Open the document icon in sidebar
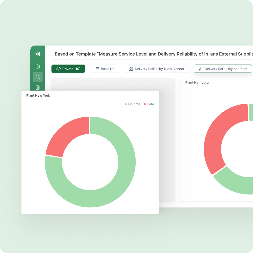 click(38, 87)
